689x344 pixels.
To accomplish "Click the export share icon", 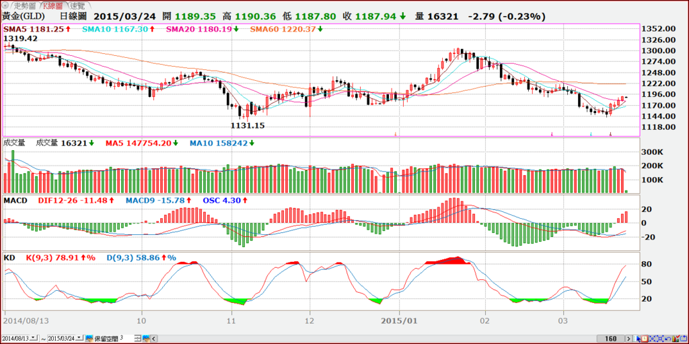I will (x=684, y=339).
